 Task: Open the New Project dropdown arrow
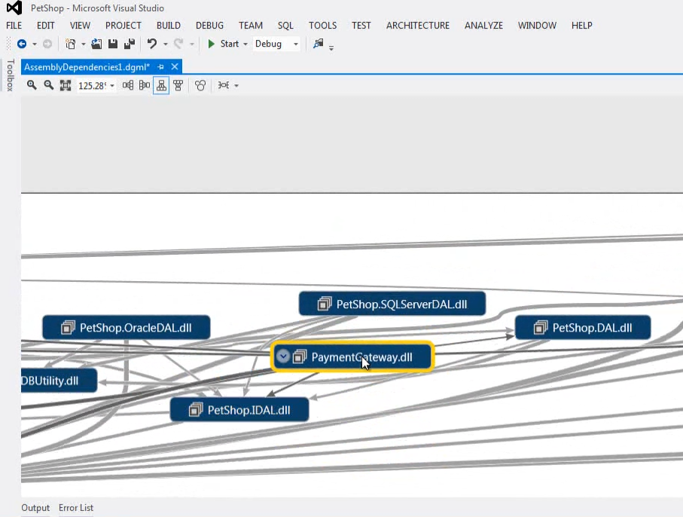tap(83, 44)
